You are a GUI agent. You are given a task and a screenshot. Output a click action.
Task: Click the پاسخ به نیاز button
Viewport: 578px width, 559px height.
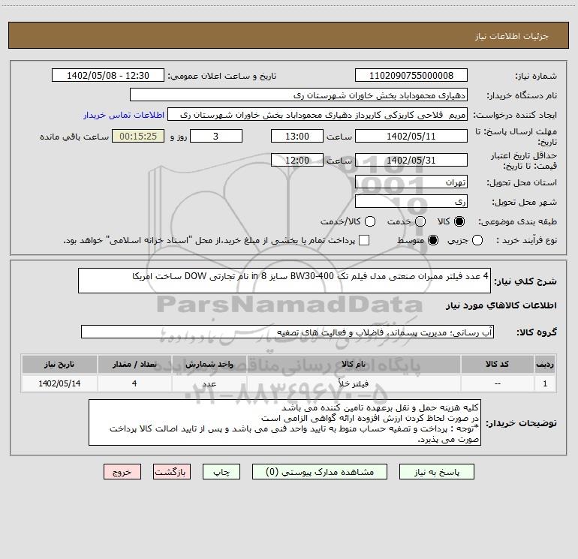(x=437, y=472)
